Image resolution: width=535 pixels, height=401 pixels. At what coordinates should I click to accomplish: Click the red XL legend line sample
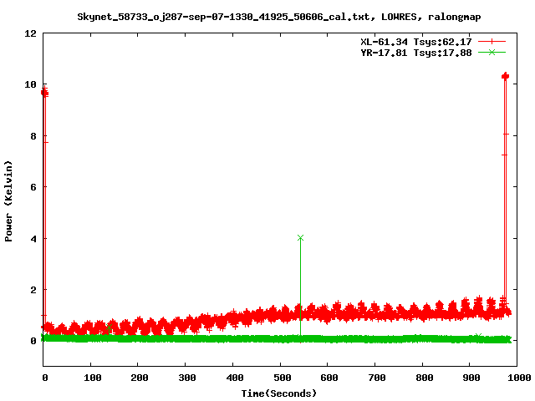492,42
